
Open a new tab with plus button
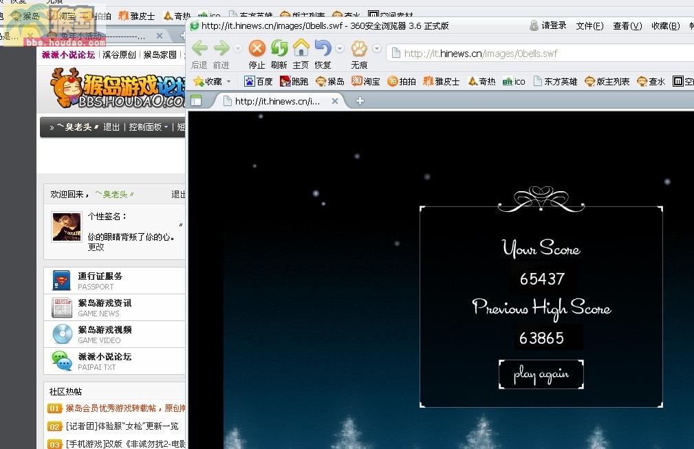tap(360, 101)
